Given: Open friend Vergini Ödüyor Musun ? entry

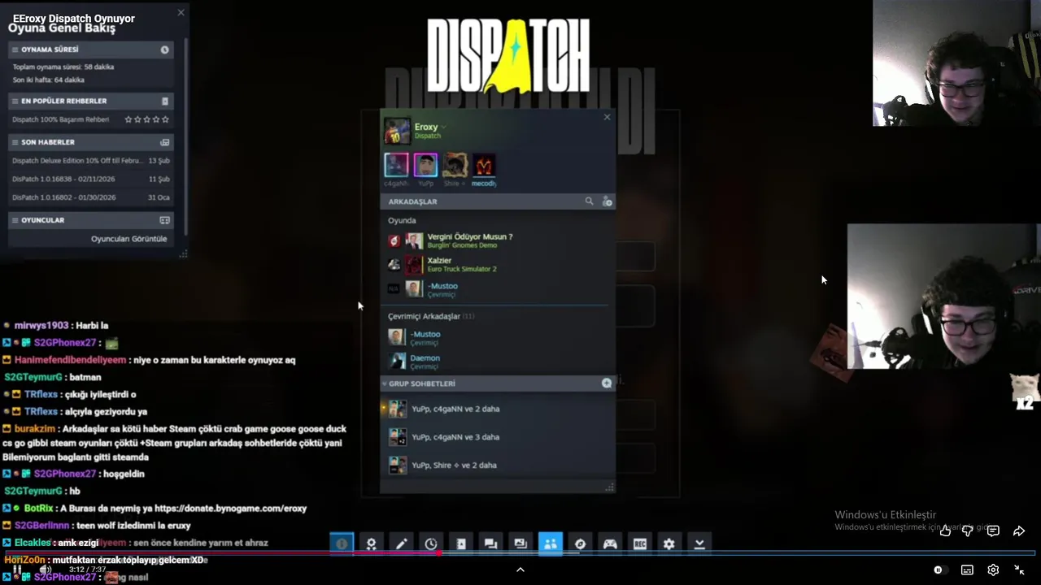Looking at the screenshot, I should click(x=498, y=240).
